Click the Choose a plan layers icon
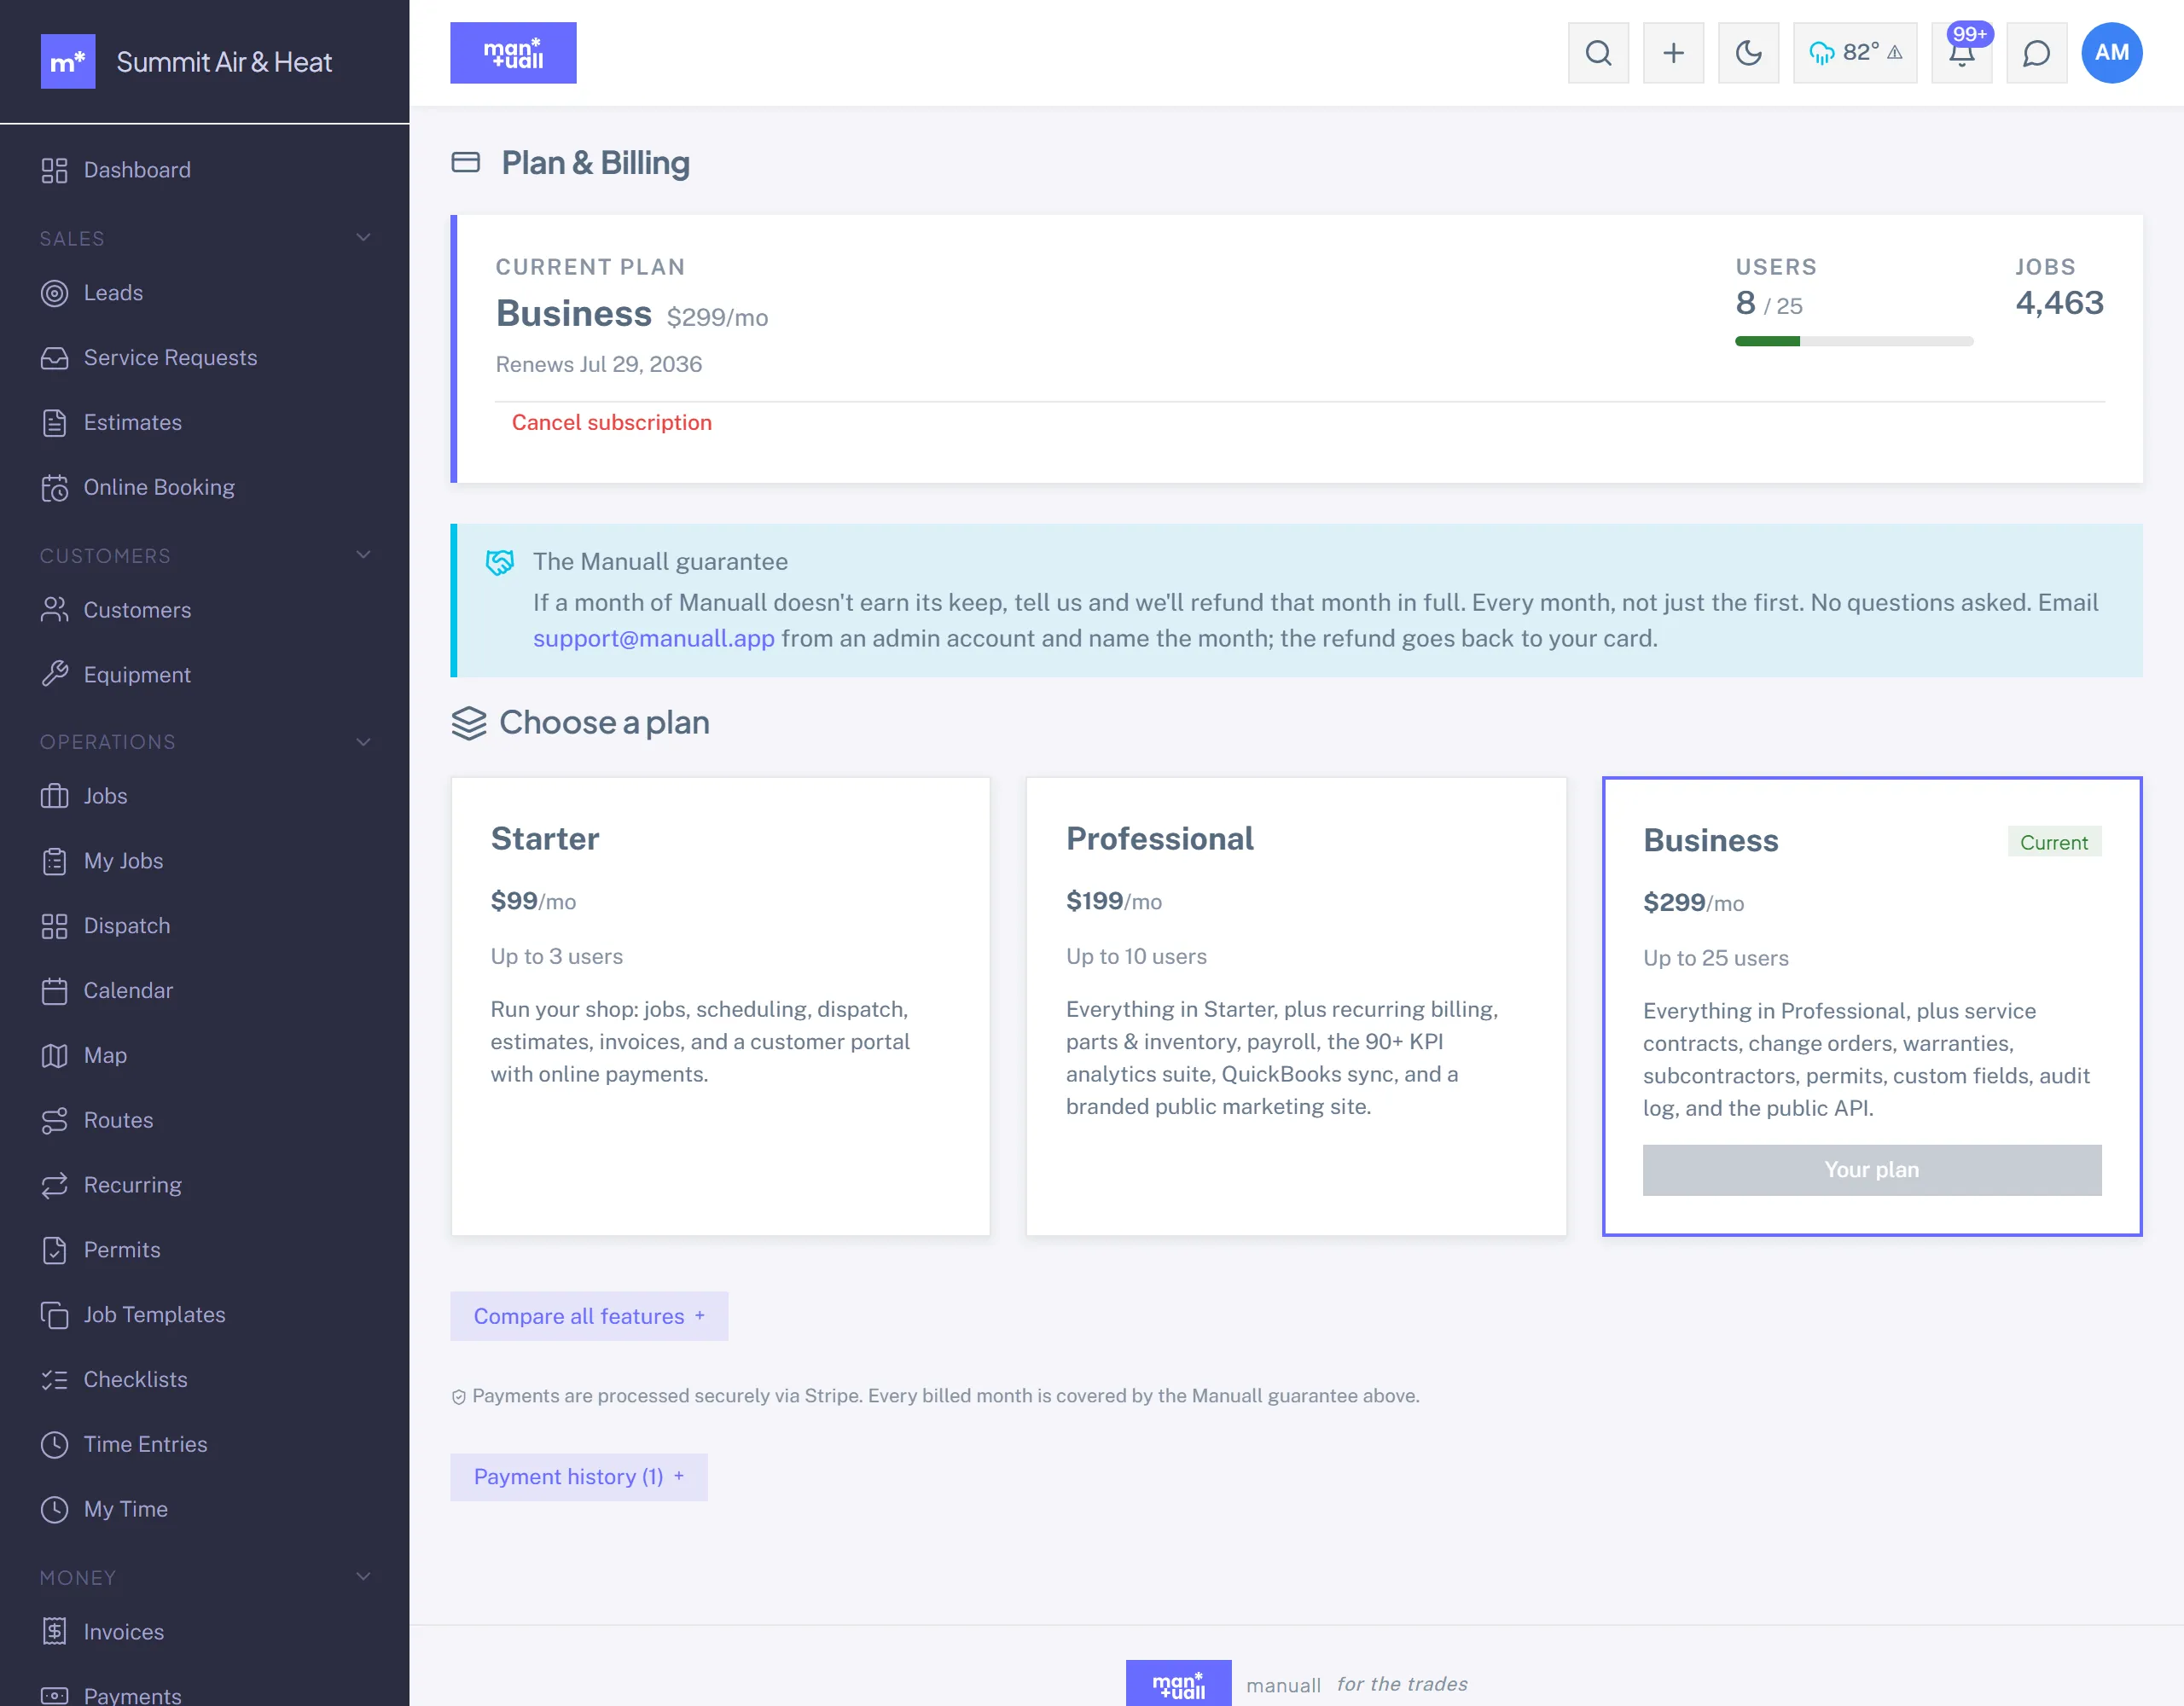Image resolution: width=2184 pixels, height=1706 pixels. coord(469,723)
